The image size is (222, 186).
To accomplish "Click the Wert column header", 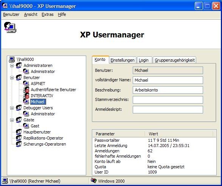I will (179, 134).
